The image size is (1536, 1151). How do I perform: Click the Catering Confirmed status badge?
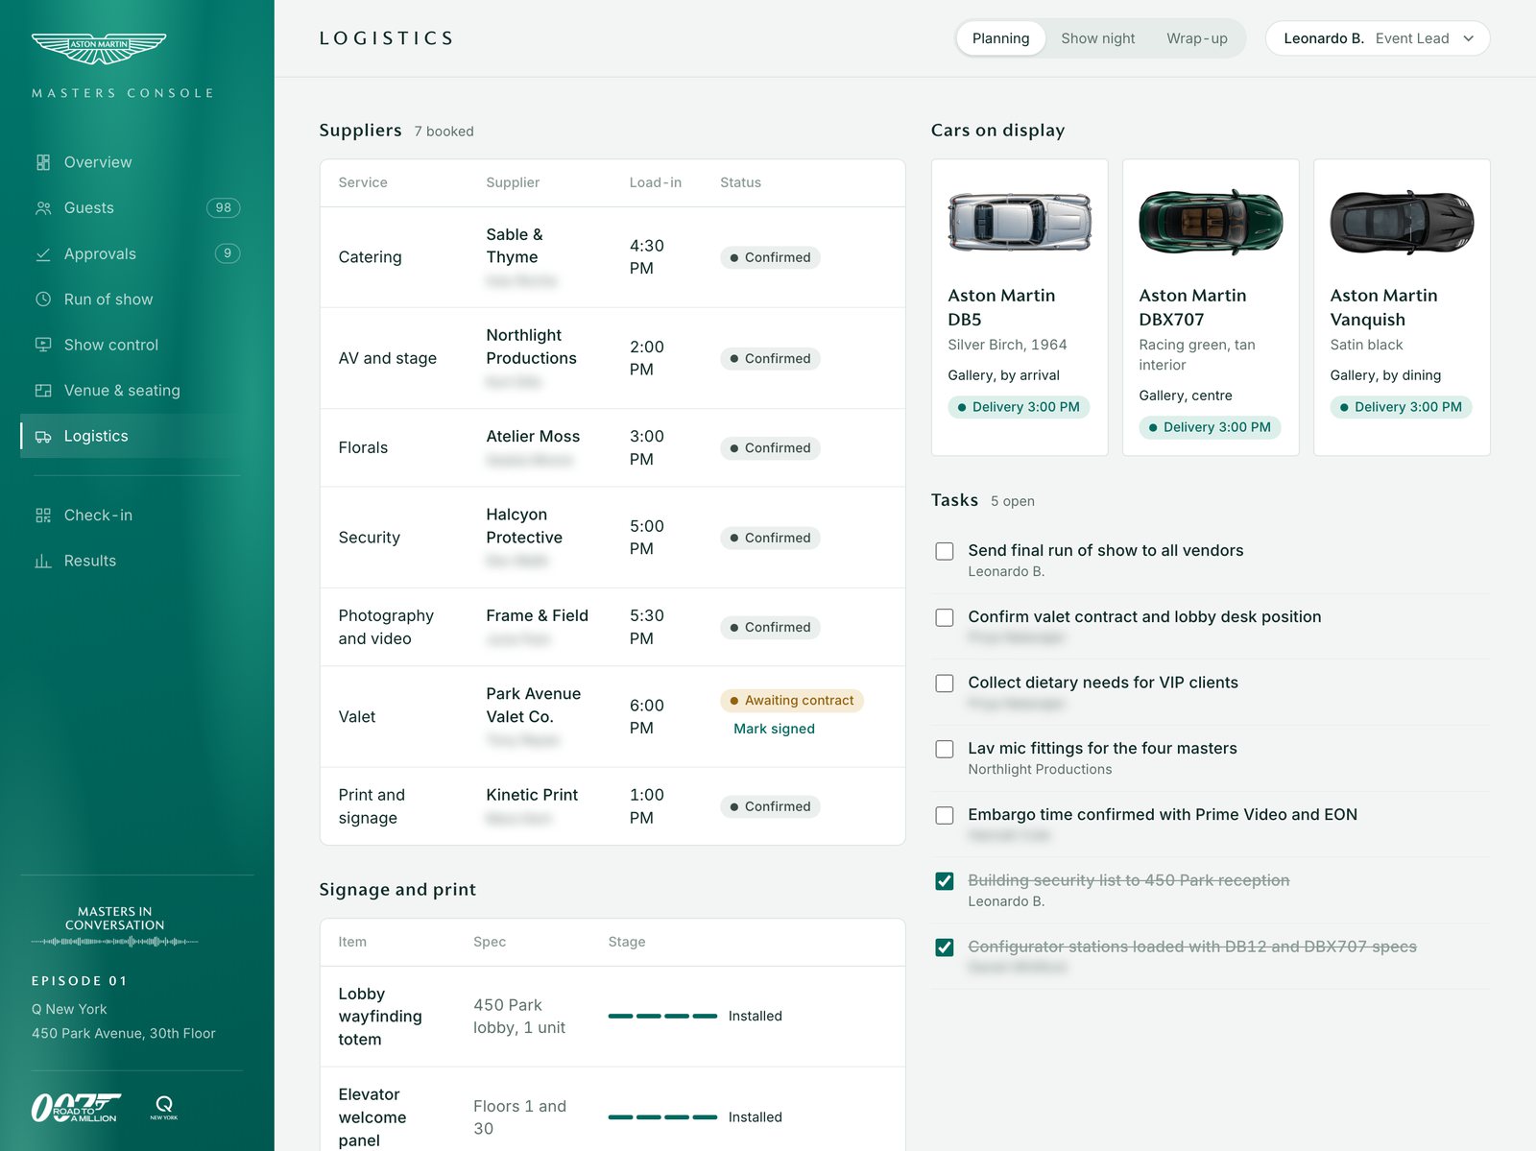coord(770,257)
